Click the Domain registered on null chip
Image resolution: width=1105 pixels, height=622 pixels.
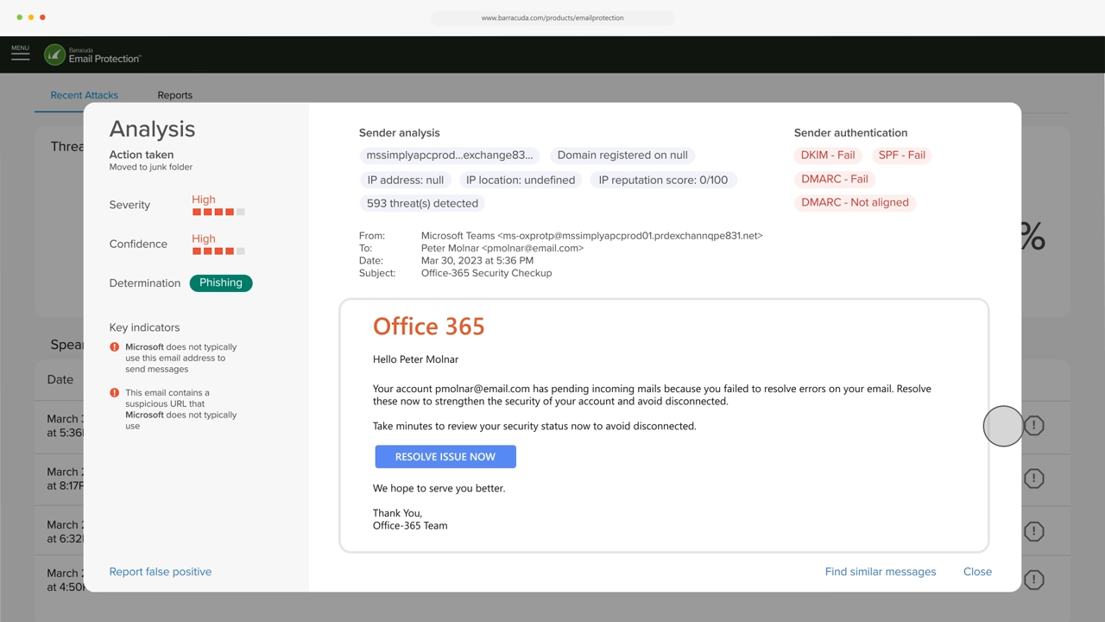click(622, 155)
